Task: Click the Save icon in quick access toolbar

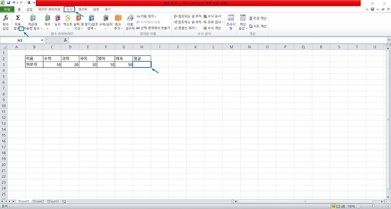Action: pyautogui.click(x=9, y=3)
